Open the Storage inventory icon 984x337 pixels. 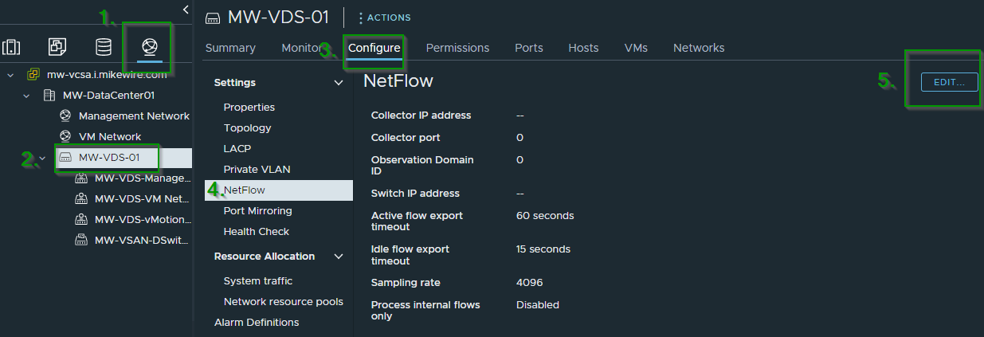pyautogui.click(x=104, y=47)
